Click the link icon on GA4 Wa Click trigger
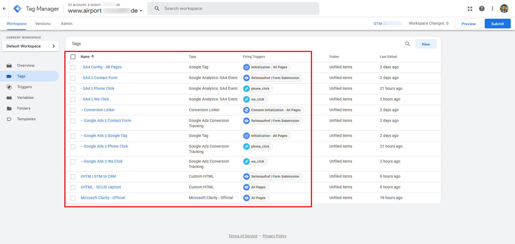The image size is (515, 244). coord(247,99)
